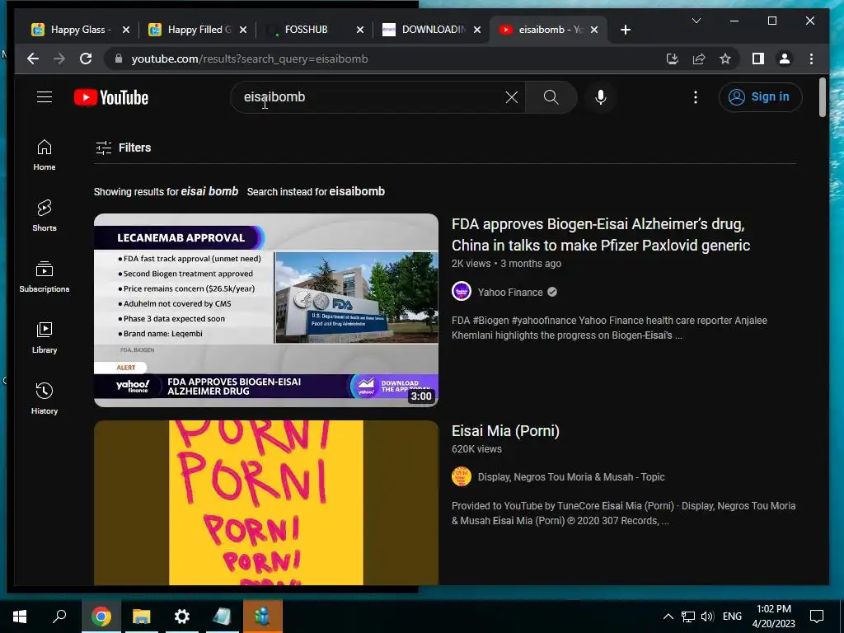Open Subscriptions in the sidebar
The height and width of the screenshot is (633, 844).
(45, 277)
